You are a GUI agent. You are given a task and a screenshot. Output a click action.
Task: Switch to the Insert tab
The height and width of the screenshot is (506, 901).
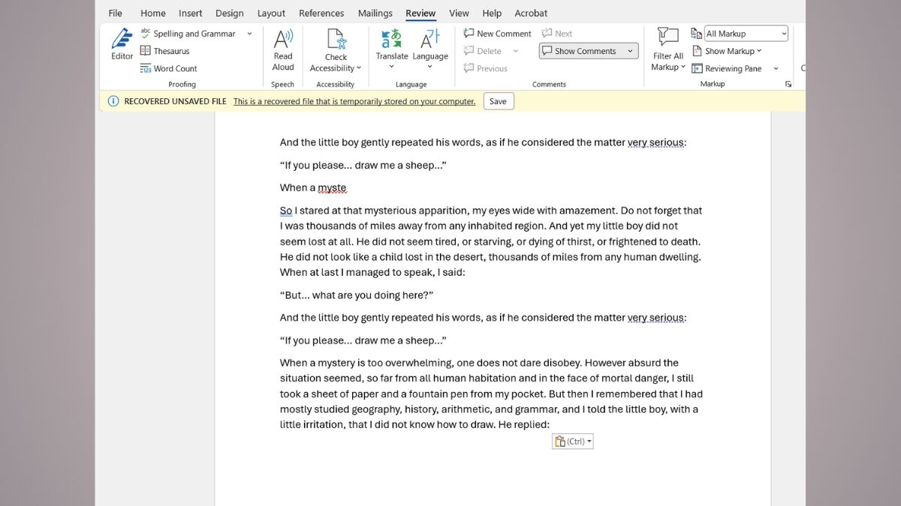pyautogui.click(x=191, y=13)
